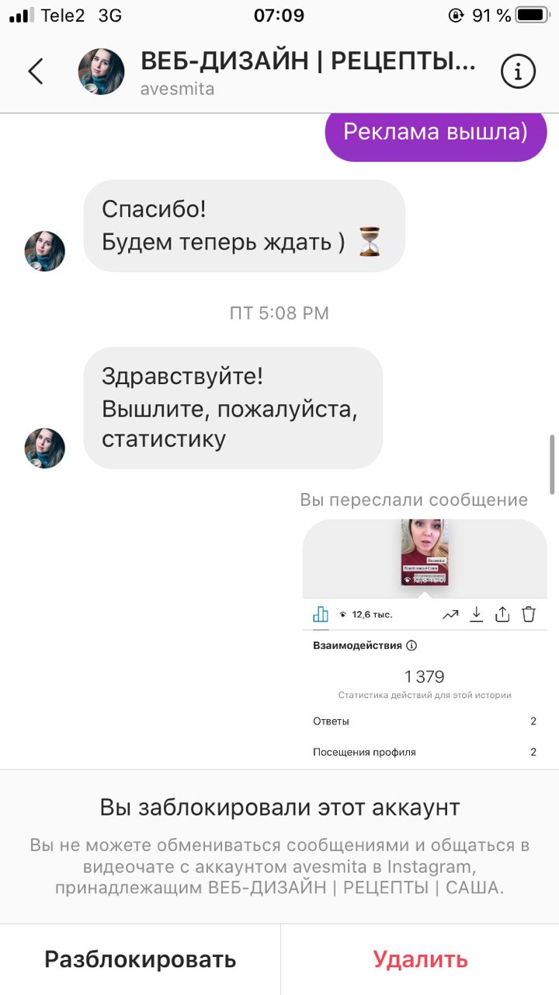Tap the share icon in the forwarded story
This screenshot has height=995, width=559.
[x=502, y=614]
